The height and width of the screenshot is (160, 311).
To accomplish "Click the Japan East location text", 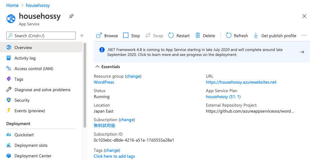I will point(104,111).
